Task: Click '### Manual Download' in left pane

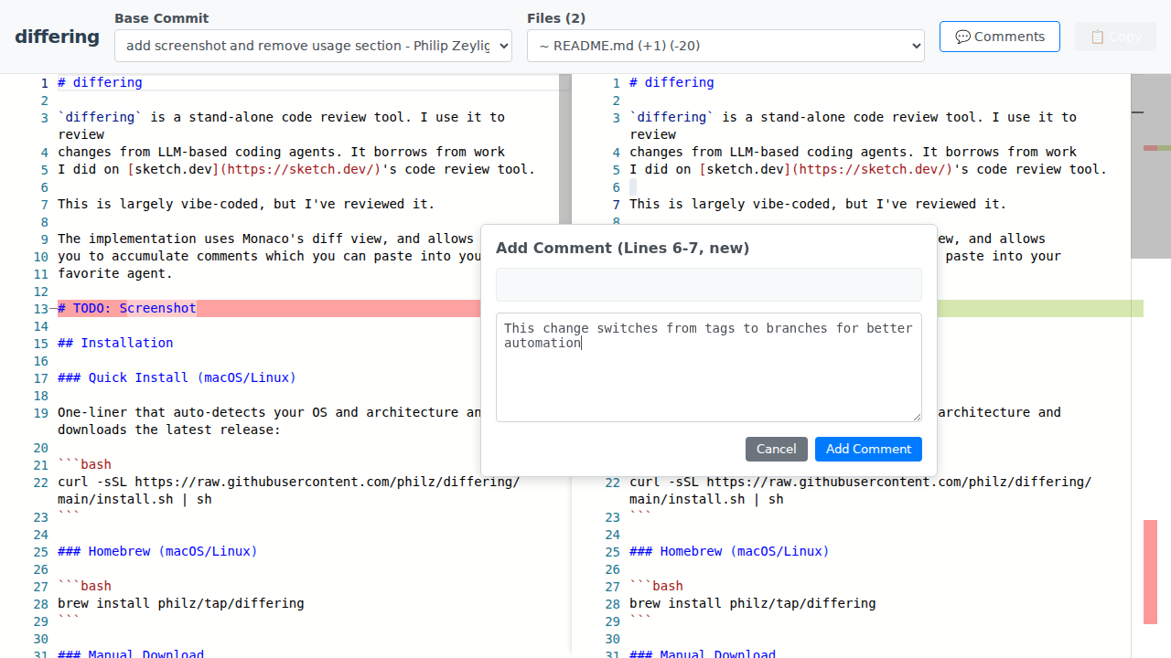Action: (131, 653)
